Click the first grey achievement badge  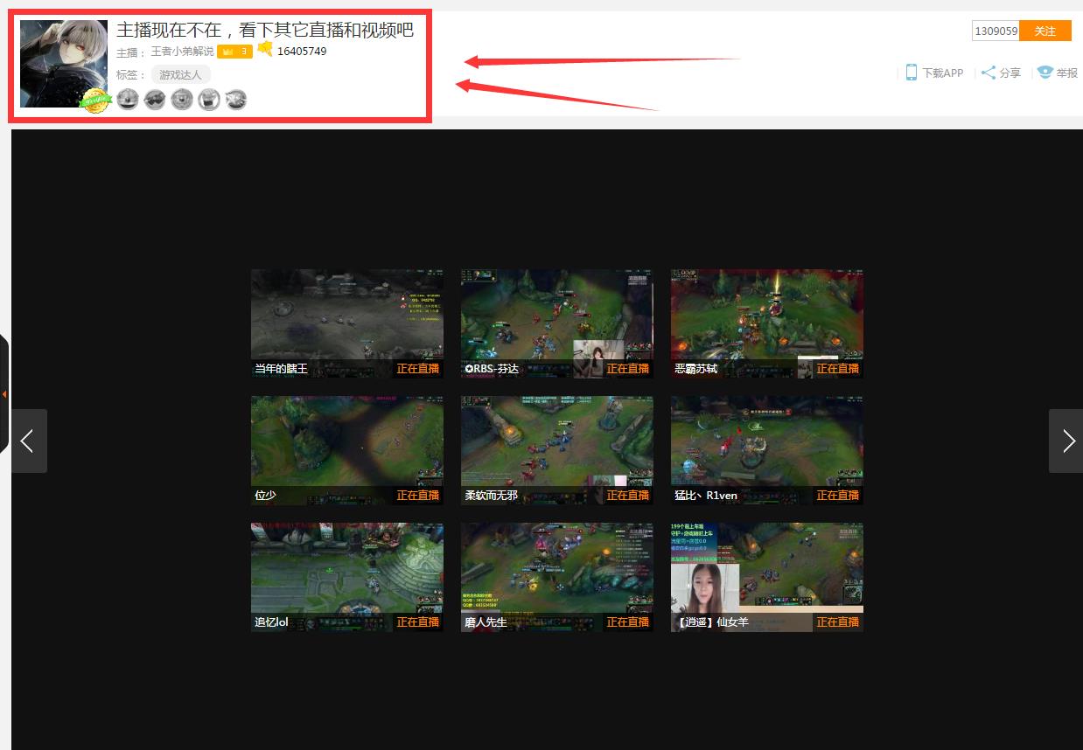[x=128, y=100]
